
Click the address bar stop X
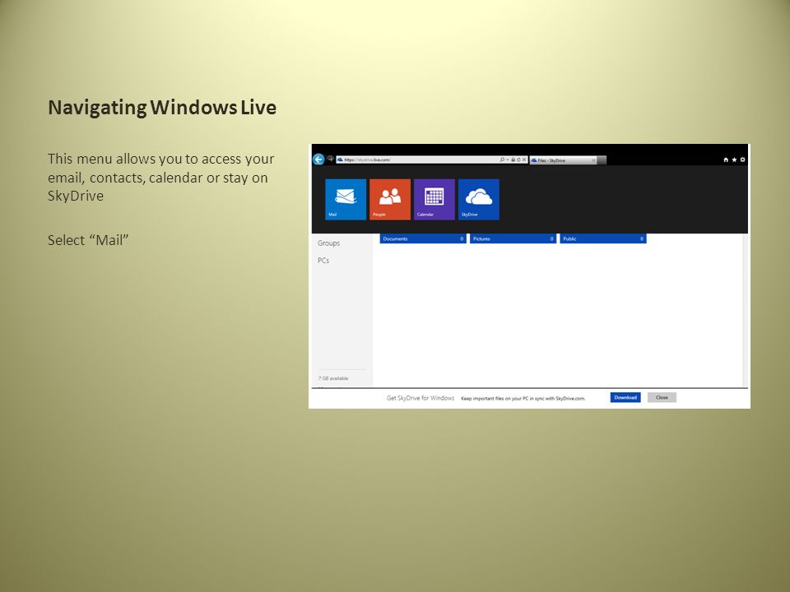click(524, 160)
